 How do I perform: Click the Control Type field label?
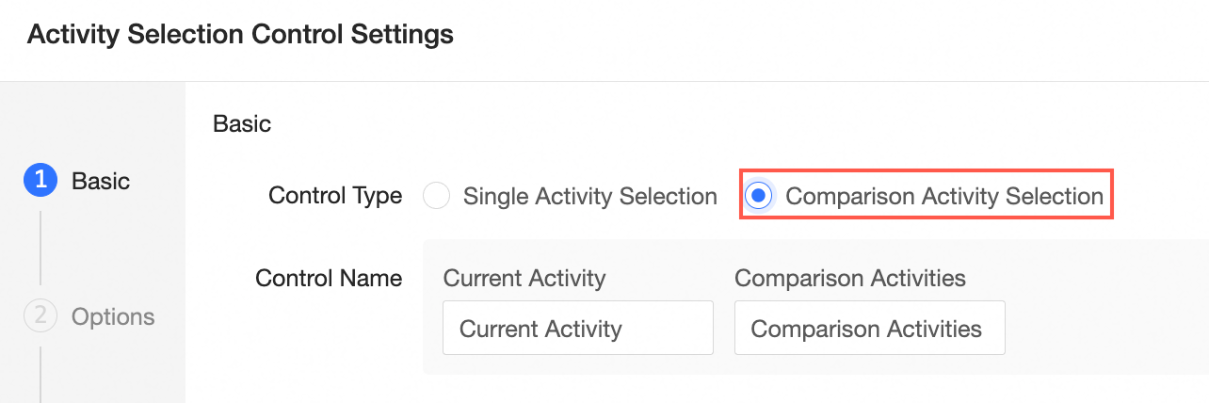click(335, 196)
